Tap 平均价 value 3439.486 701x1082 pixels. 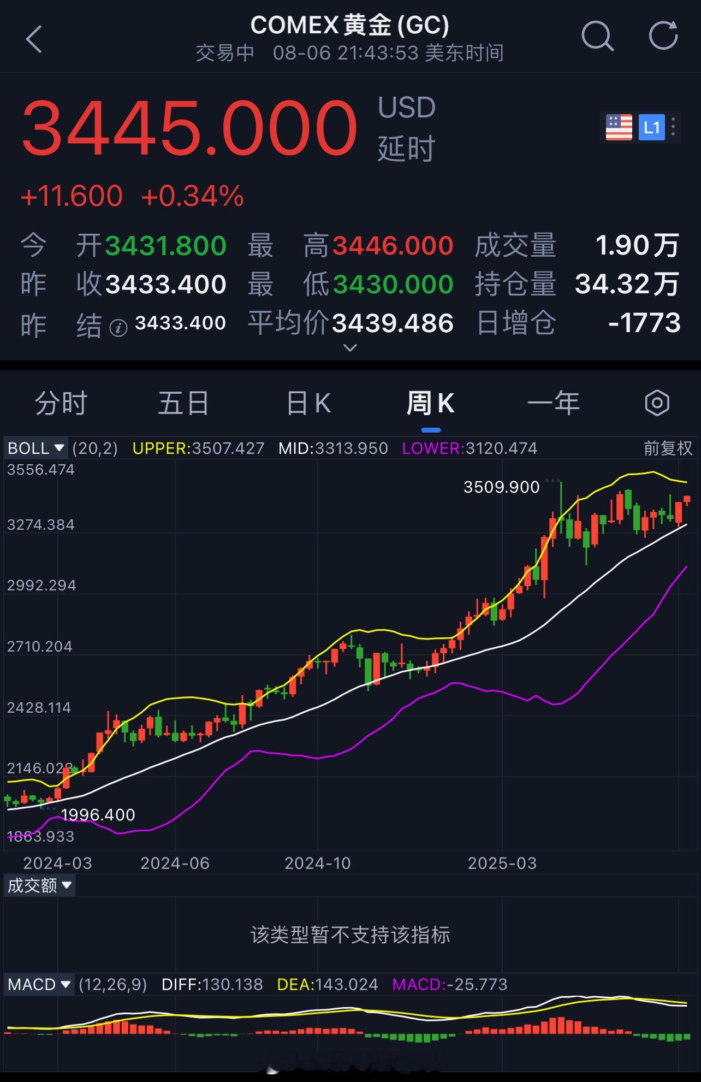pyautogui.click(x=393, y=323)
